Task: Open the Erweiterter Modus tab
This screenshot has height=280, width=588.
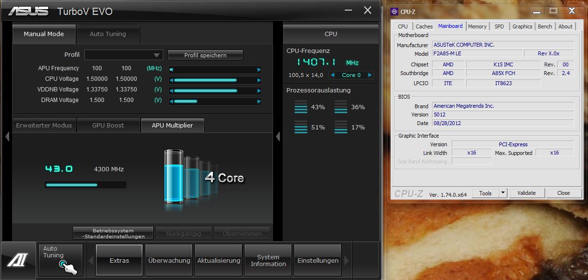Action: 44,126
